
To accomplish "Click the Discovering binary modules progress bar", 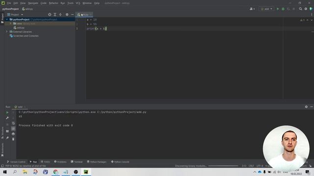I will coord(223,166).
